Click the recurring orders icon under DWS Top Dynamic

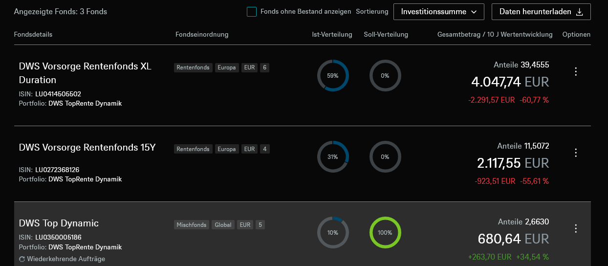pos(22,259)
